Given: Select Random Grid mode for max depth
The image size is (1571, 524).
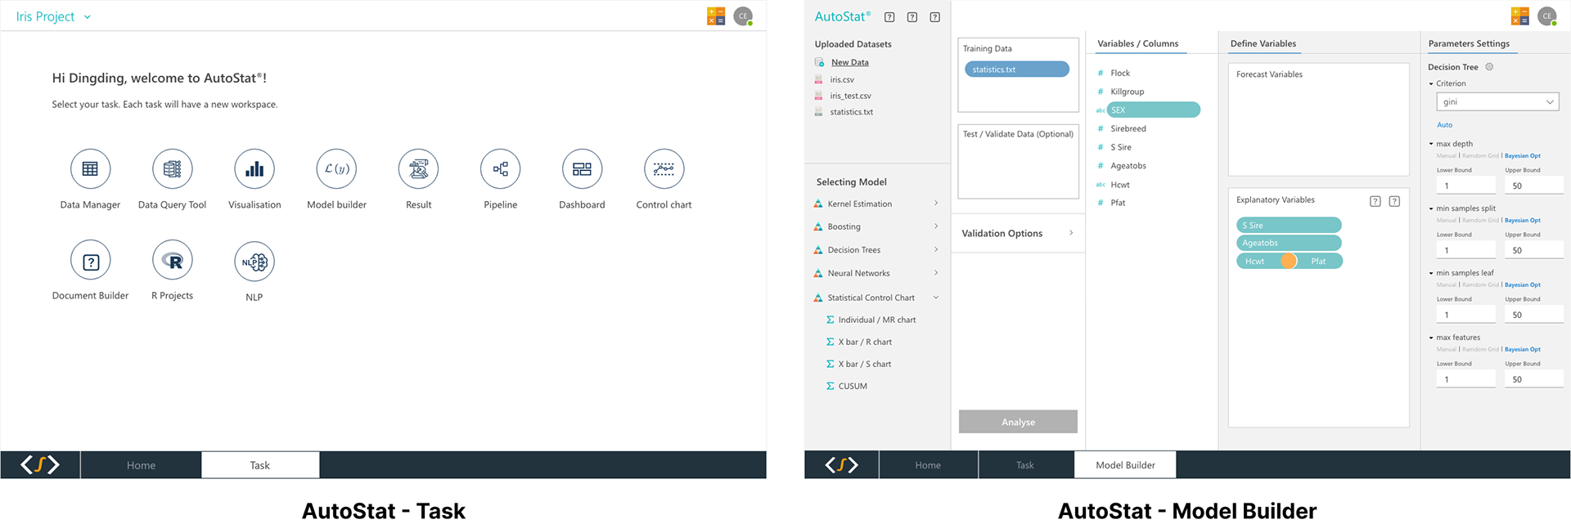Looking at the screenshot, I should (x=1480, y=155).
